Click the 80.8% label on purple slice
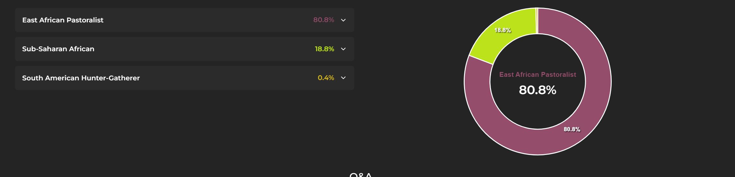This screenshot has width=735, height=177. 572,129
